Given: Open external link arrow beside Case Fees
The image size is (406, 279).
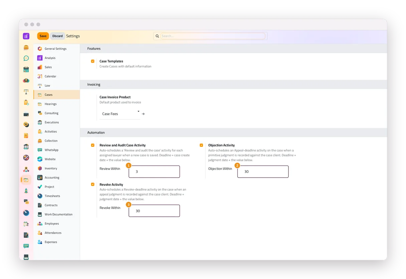Looking at the screenshot, I should (x=143, y=114).
